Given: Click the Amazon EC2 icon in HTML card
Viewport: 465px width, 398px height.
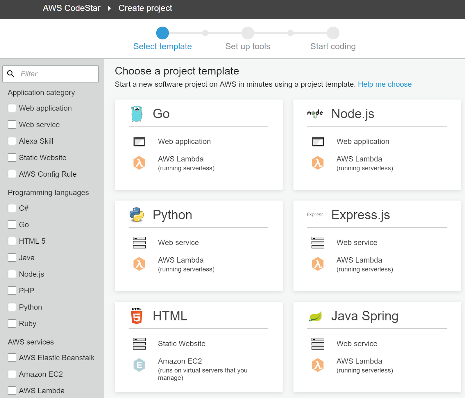Looking at the screenshot, I should click(139, 365).
